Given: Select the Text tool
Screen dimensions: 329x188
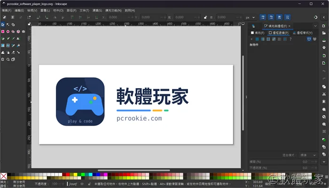Looking at the screenshot, I should [x=18, y=38].
